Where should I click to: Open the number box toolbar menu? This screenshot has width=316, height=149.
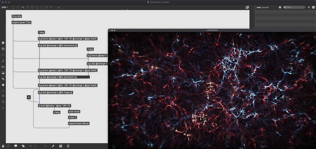coord(37,7)
